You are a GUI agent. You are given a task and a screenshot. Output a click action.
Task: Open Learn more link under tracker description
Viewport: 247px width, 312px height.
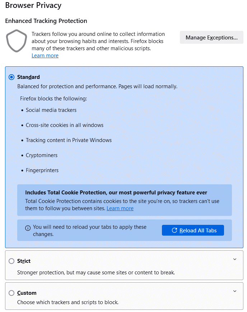pos(45,56)
